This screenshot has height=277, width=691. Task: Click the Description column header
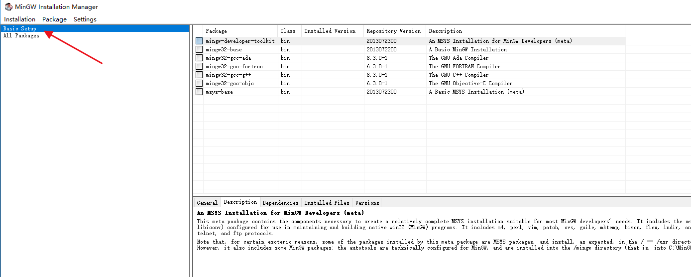click(x=525, y=31)
